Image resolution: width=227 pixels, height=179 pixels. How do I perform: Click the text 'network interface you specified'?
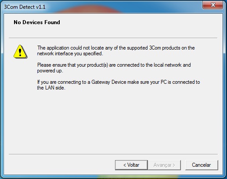coord(69,54)
